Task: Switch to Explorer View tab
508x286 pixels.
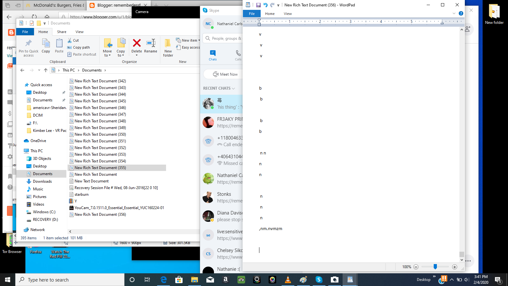Action: pos(79,32)
